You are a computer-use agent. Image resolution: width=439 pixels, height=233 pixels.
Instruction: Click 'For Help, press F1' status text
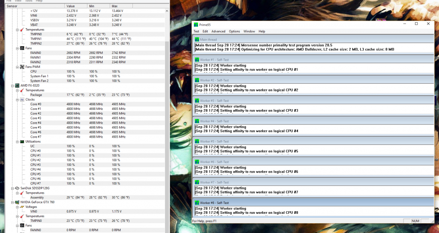click(x=204, y=221)
